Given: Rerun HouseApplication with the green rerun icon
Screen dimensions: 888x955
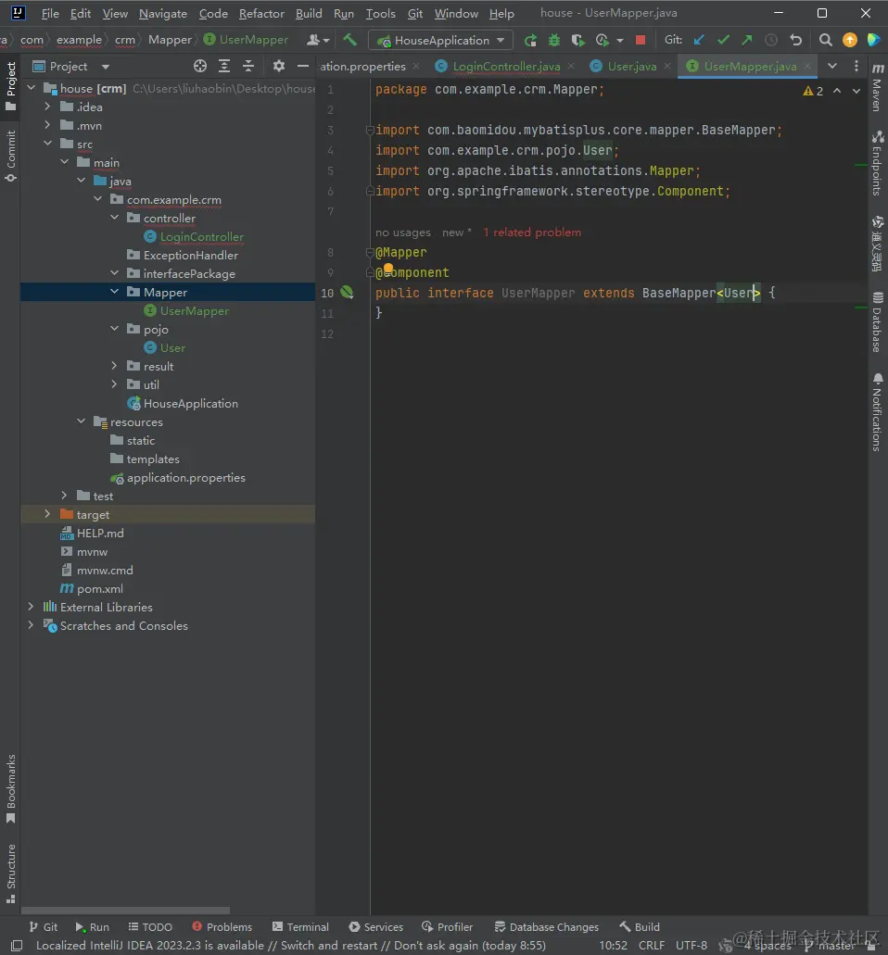Looking at the screenshot, I should tap(530, 40).
